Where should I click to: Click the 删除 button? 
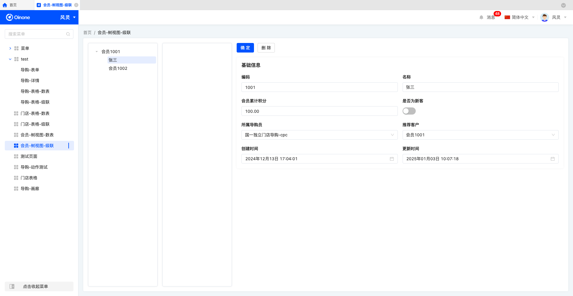pos(266,48)
